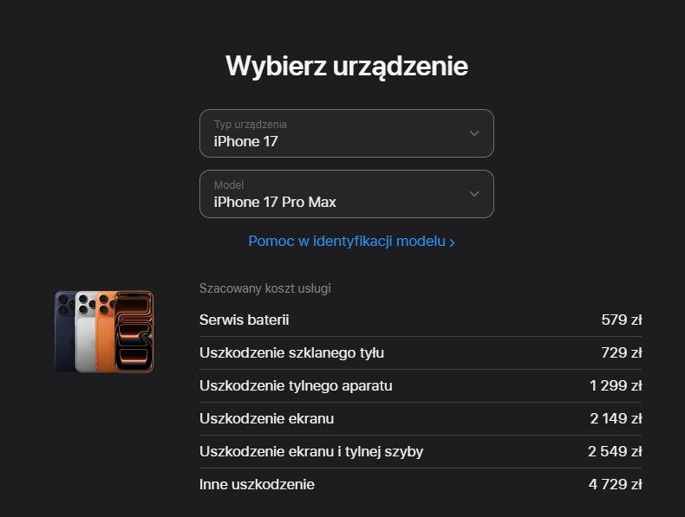
Task: Select the Uszkodzenie ekranu row
Action: click(421, 419)
